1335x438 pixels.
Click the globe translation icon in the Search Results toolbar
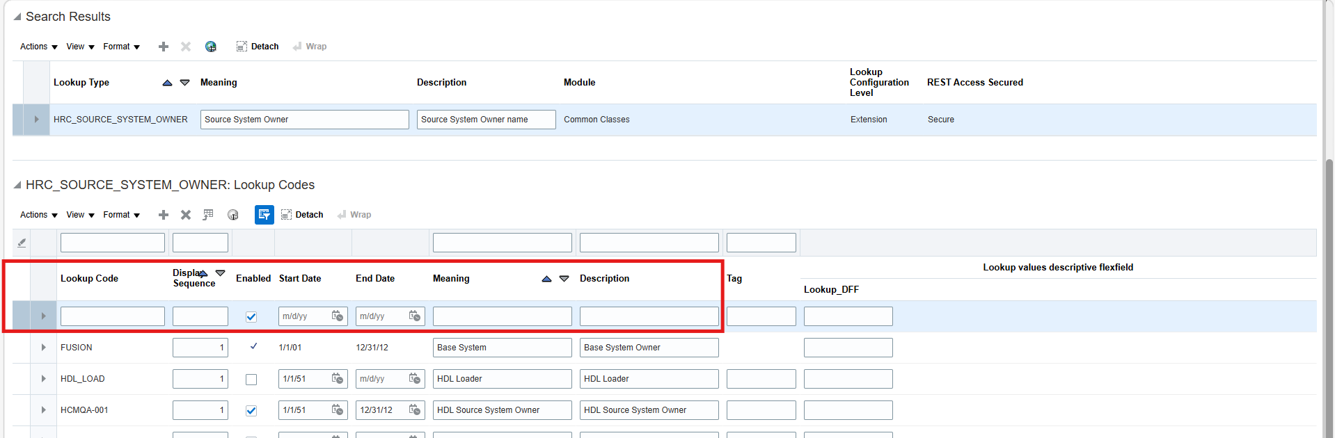[211, 47]
